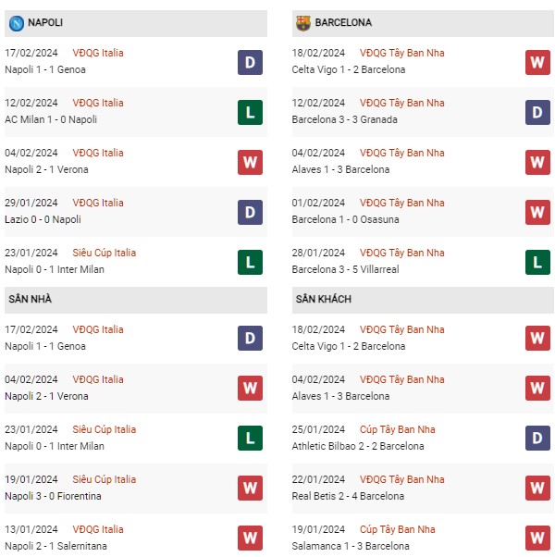Image resolution: width=555 pixels, height=557 pixels.
Task: Select the Barcelona 1-0 Osasuna match result
Action: (345, 219)
